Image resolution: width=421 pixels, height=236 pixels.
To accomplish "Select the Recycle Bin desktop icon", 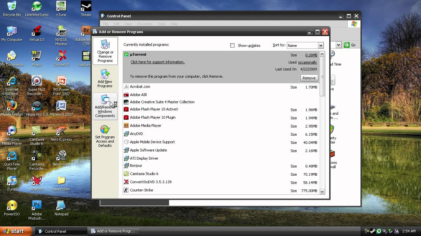I will pos(12,9).
